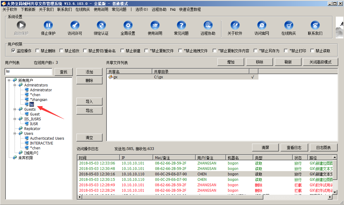The image size is (344, 205).
Task: Uncheck the 监控操作 checkbox
Action: tap(13, 51)
